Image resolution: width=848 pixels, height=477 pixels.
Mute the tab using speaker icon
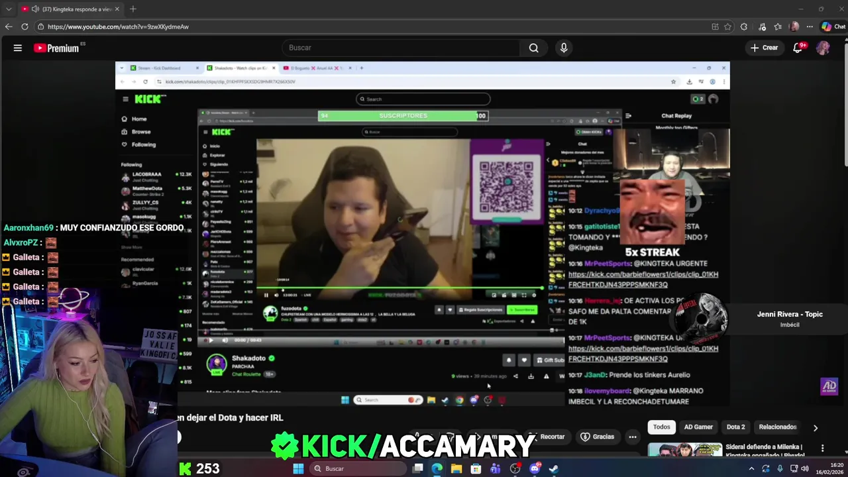tap(34, 9)
